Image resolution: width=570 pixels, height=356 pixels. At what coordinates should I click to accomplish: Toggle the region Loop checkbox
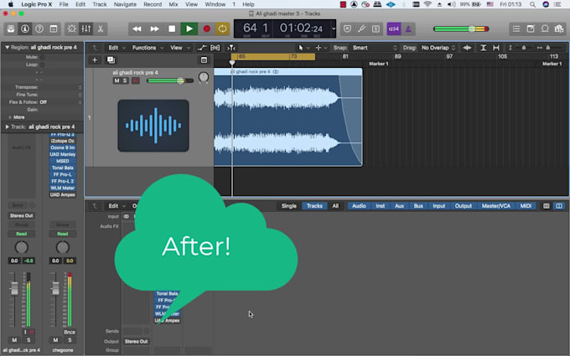tap(43, 64)
